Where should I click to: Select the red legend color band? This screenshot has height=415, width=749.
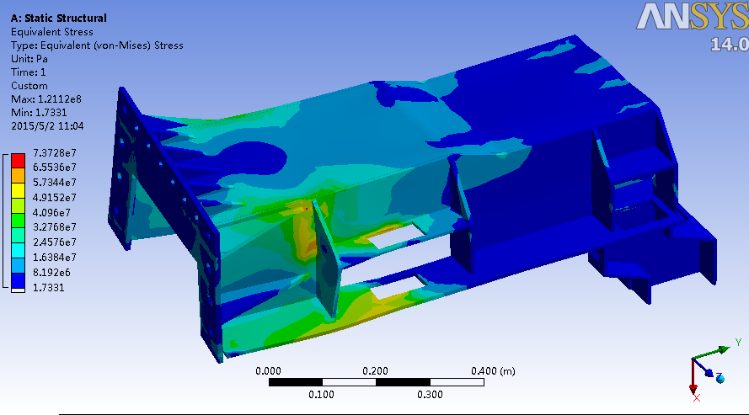(x=18, y=159)
